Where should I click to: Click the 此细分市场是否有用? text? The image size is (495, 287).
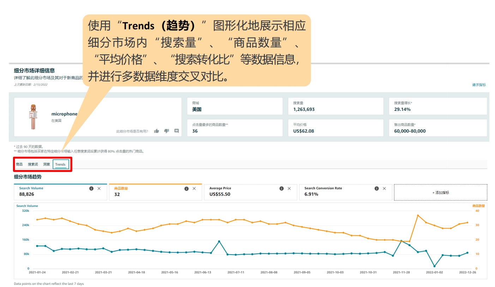point(132,131)
